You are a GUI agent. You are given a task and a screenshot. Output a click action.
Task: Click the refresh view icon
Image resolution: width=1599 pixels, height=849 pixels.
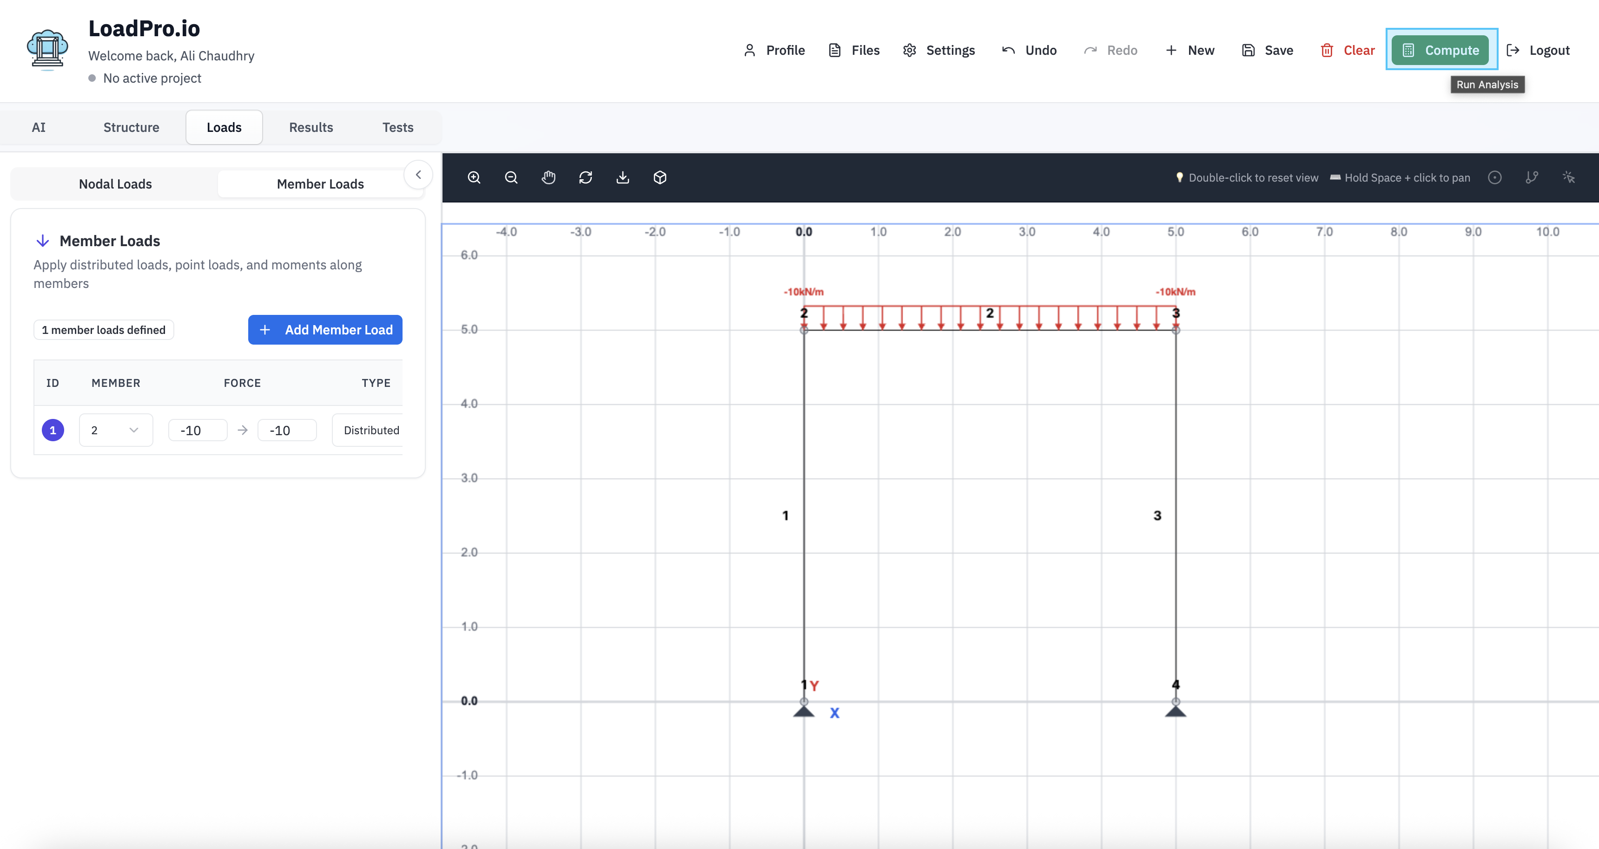tap(586, 177)
